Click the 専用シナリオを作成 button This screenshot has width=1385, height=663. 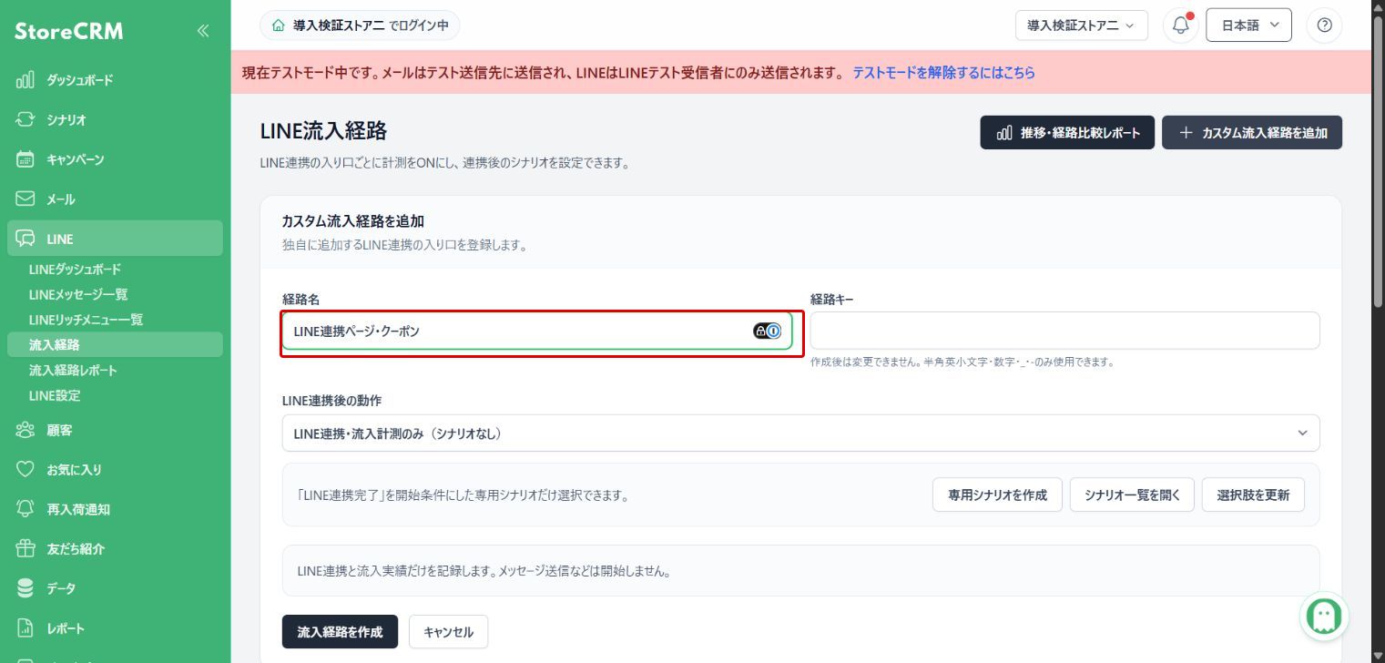(997, 495)
